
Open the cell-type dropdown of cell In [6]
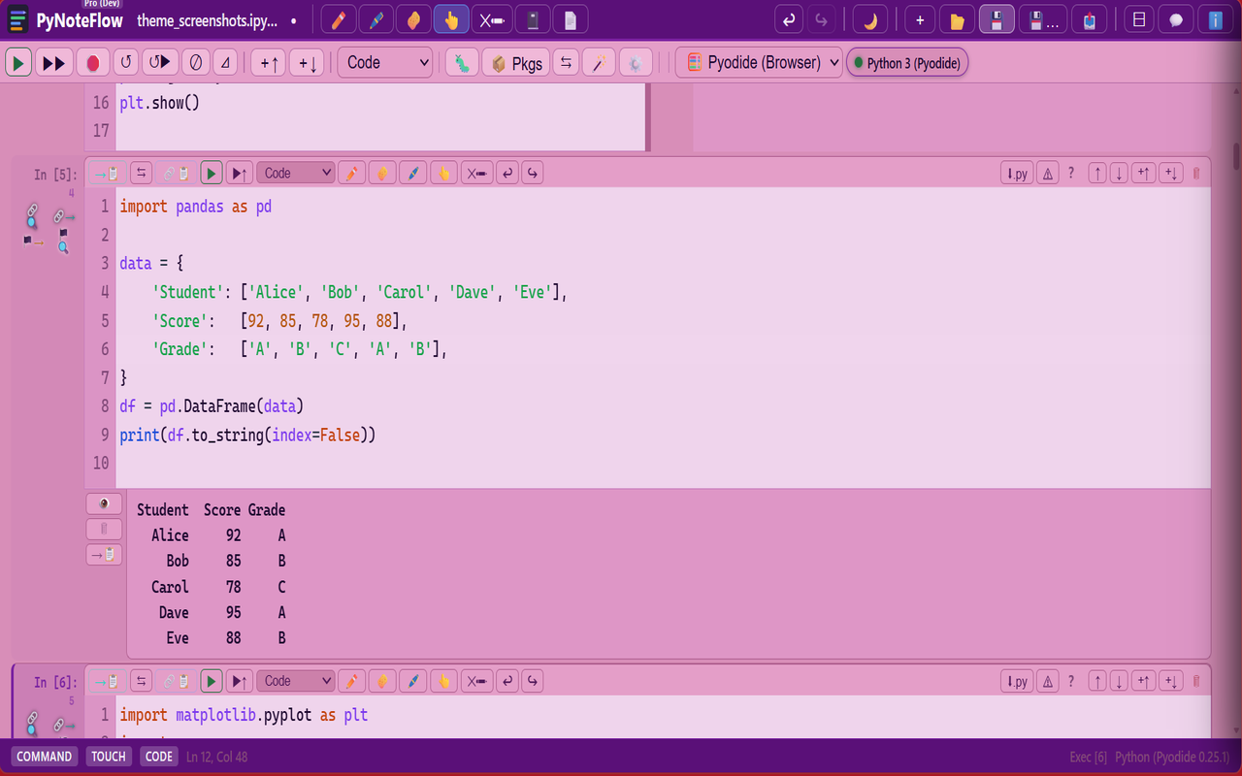pyautogui.click(x=296, y=681)
